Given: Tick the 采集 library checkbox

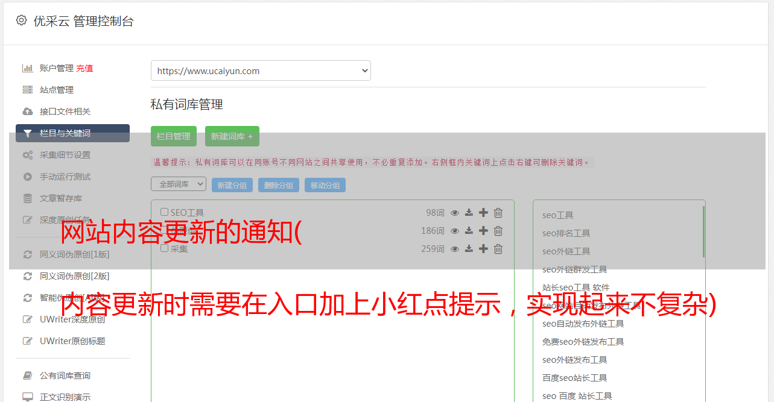Looking at the screenshot, I should tap(165, 248).
